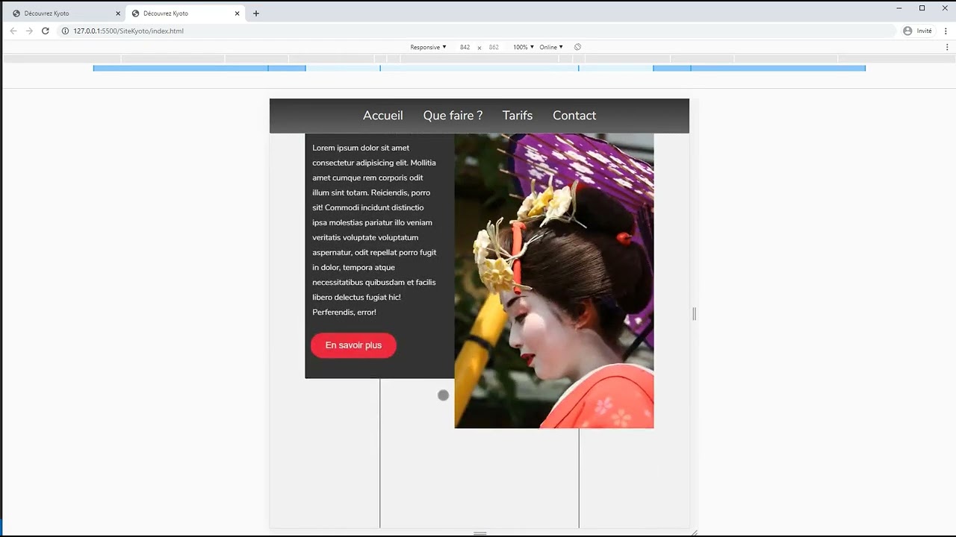Open the Tarifs navigation link

click(518, 116)
